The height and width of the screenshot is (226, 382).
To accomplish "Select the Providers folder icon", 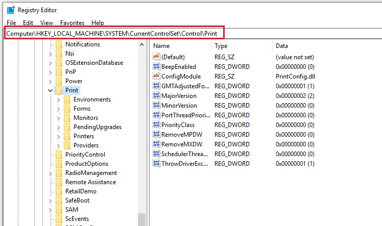I will point(67,145).
